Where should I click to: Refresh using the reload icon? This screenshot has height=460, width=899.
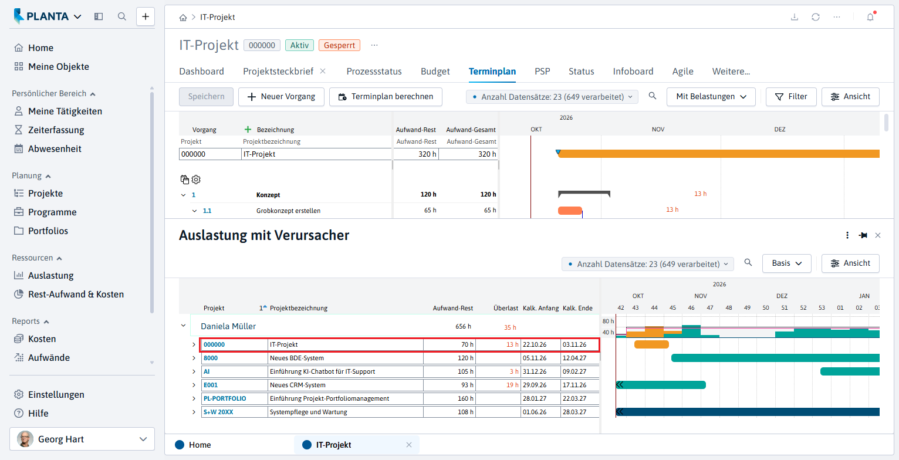pos(816,17)
